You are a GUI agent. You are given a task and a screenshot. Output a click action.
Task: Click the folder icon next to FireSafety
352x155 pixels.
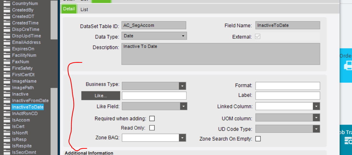6,68
